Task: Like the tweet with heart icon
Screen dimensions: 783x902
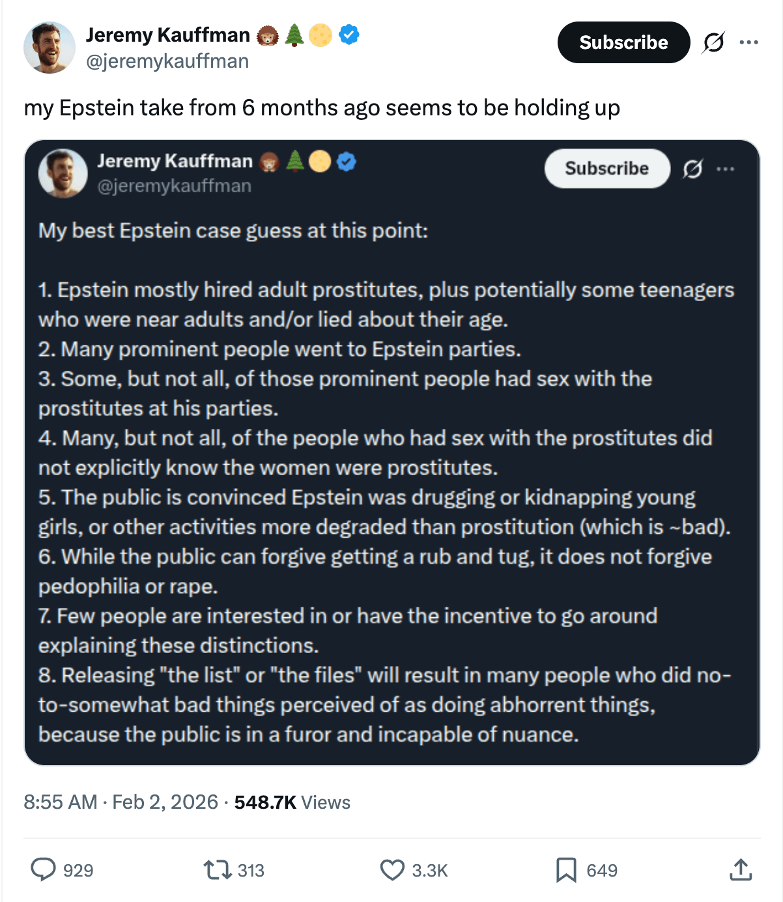Action: [x=392, y=870]
